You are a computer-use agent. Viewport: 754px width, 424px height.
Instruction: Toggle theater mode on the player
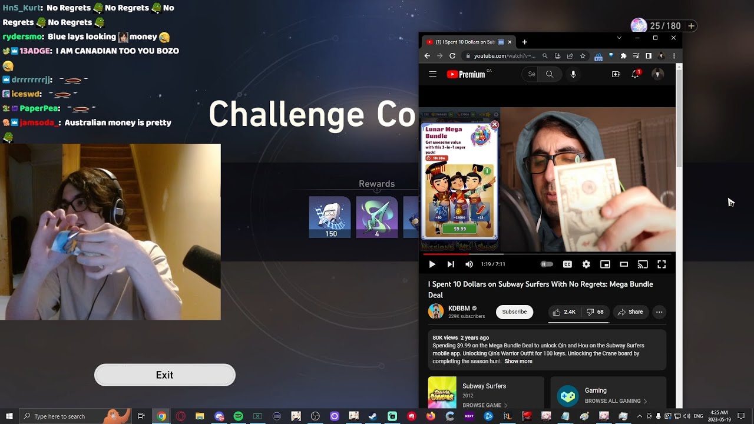coord(624,264)
